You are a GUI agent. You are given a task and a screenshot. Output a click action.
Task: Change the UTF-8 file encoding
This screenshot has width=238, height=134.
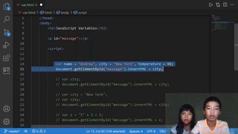click(151, 131)
